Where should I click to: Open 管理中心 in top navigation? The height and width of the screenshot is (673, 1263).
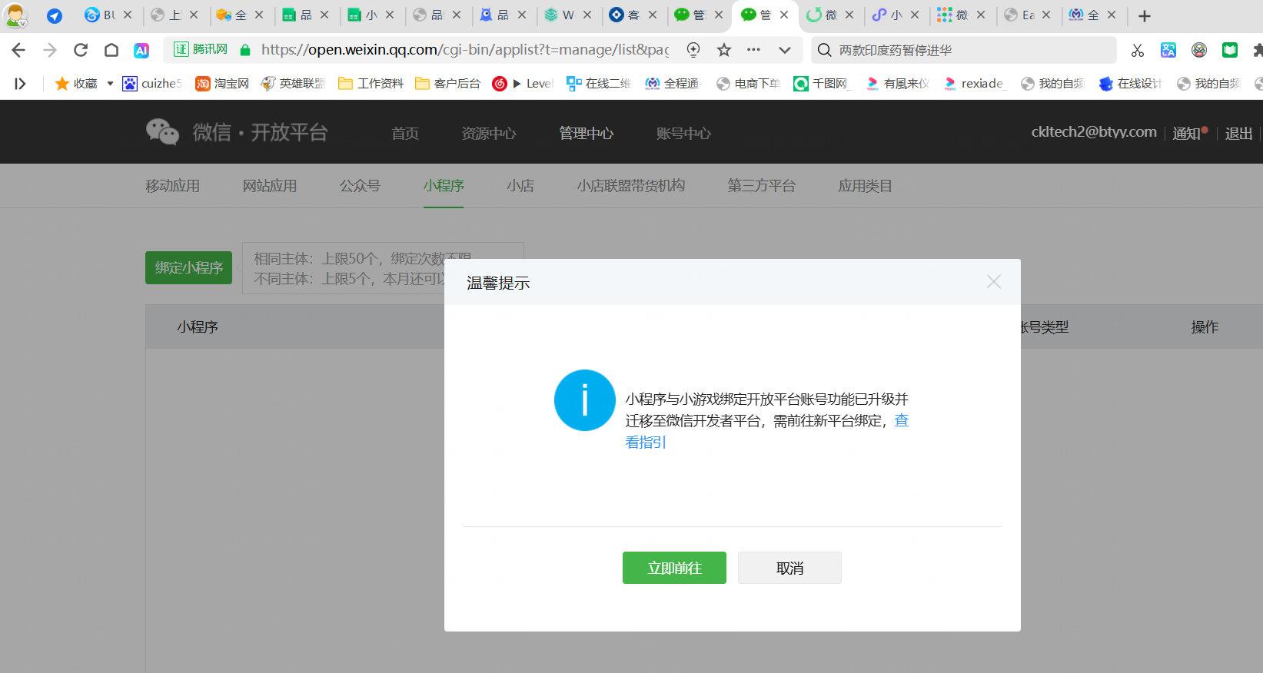pos(587,133)
